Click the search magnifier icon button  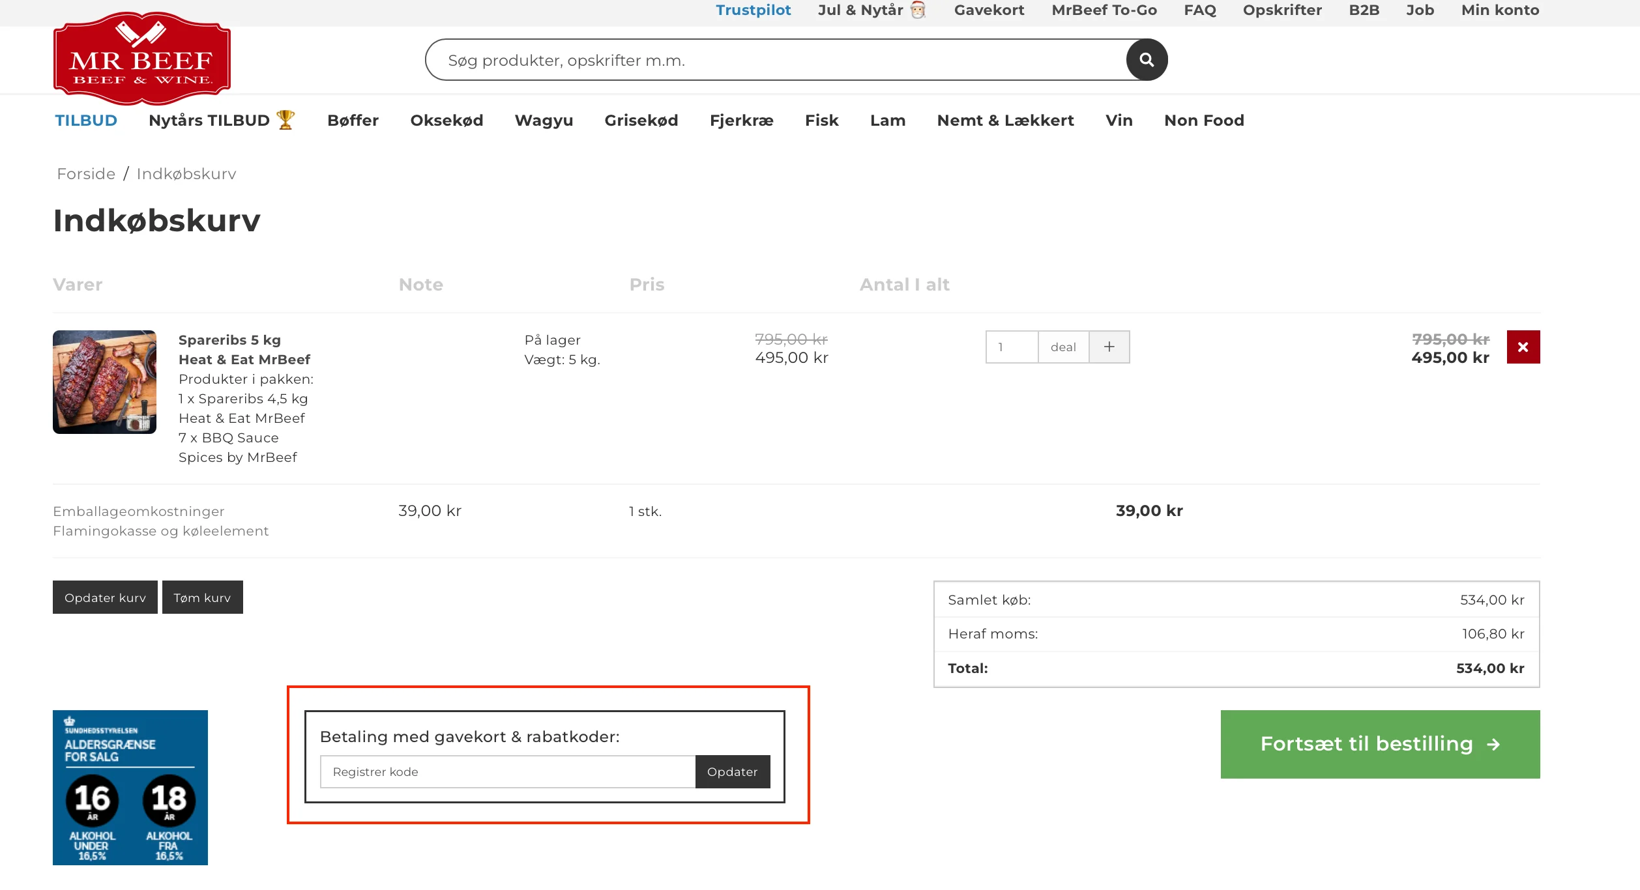[1147, 60]
